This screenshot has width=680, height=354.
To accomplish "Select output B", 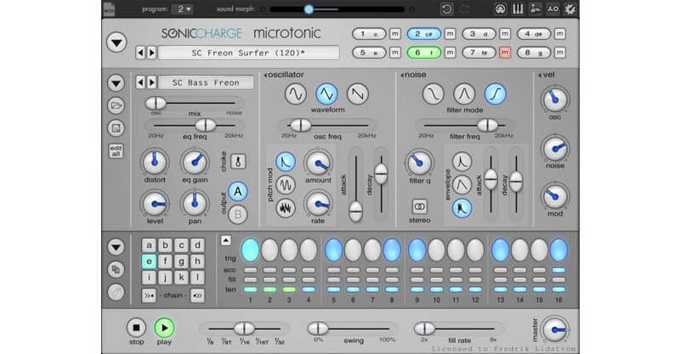I will [238, 215].
